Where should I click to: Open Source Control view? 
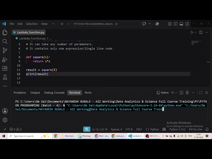[5, 50]
